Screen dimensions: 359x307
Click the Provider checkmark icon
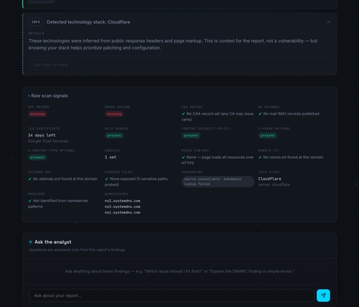[x=30, y=201]
